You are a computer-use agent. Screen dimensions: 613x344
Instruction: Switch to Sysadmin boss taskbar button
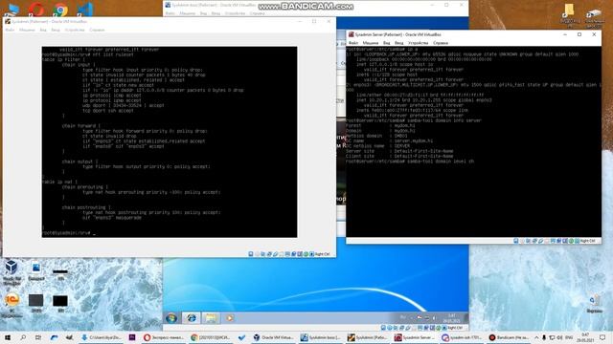[x=321, y=337]
